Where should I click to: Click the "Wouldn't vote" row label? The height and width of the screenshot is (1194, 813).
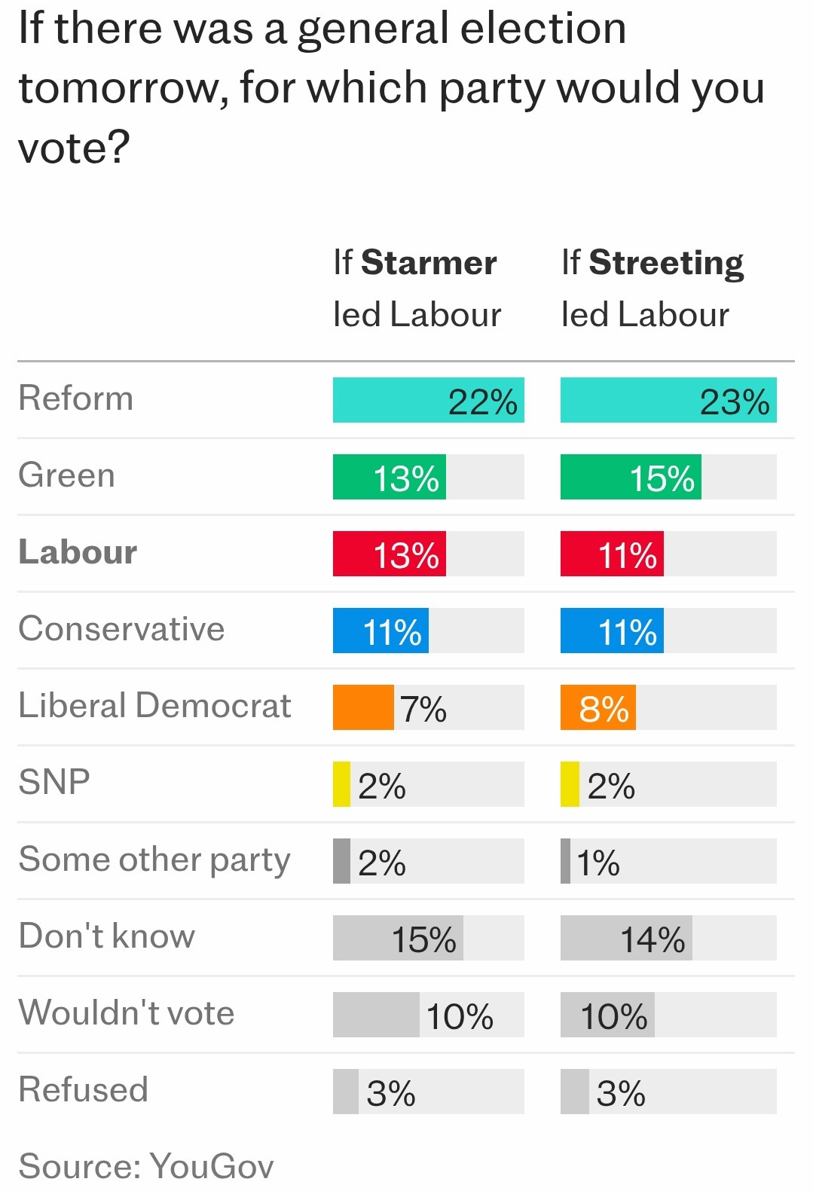(127, 1013)
